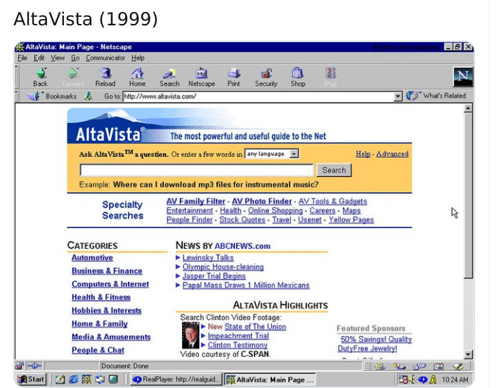501x388 pixels.
Task: Go to Home via the house icon
Action: tap(138, 73)
